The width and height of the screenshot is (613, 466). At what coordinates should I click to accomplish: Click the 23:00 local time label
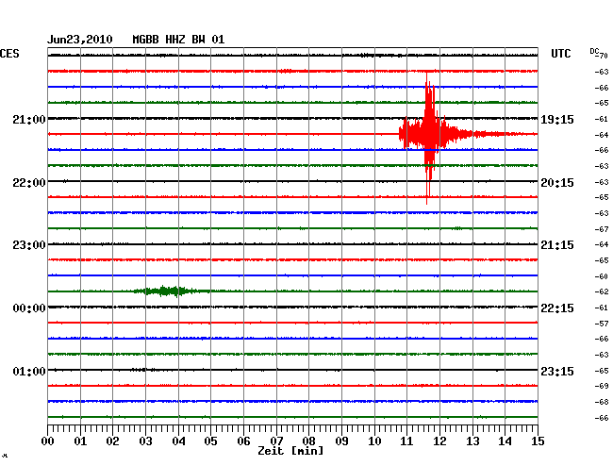[x=29, y=245]
